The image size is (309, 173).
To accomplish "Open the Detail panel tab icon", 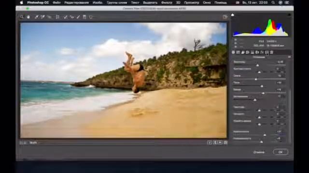I will (243, 52).
